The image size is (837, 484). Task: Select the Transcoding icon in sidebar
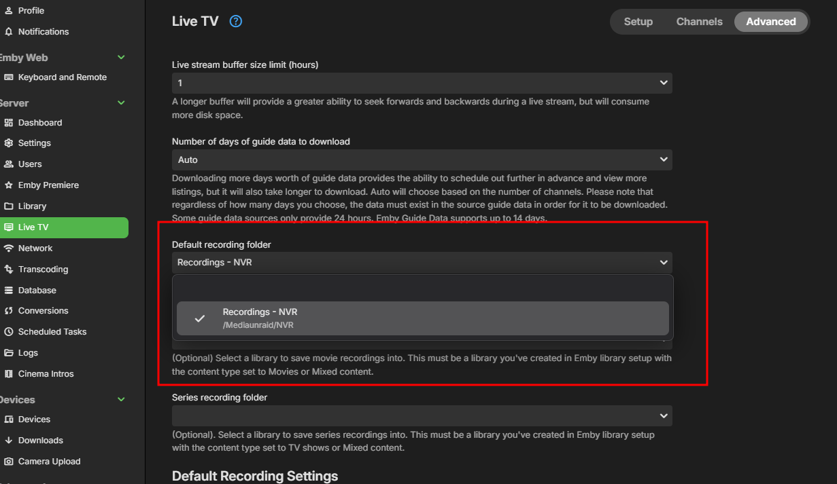[x=9, y=269]
